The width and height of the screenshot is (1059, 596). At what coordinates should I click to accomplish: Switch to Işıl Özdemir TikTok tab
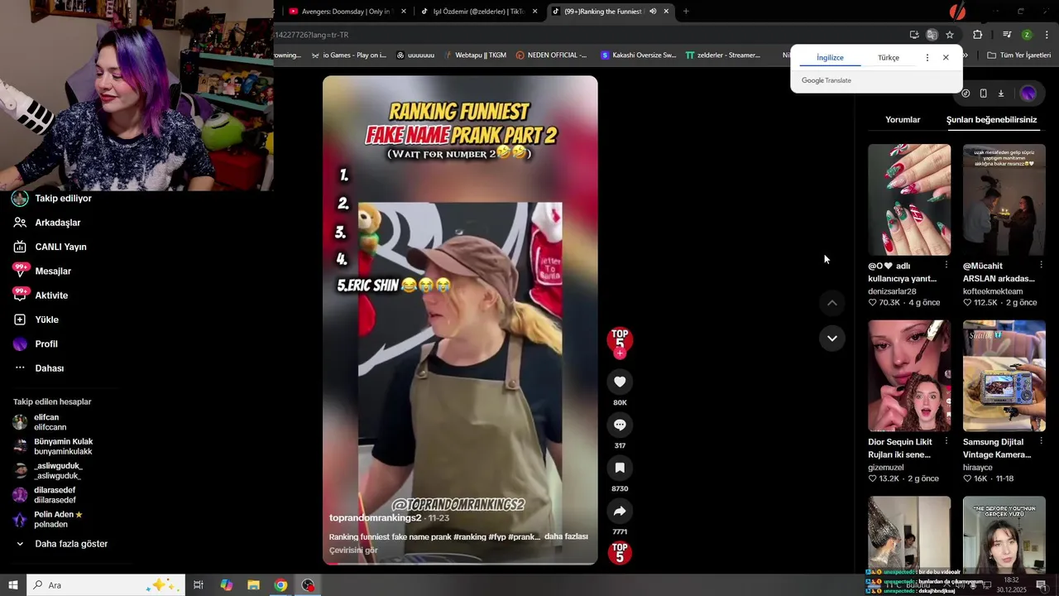coord(479,12)
